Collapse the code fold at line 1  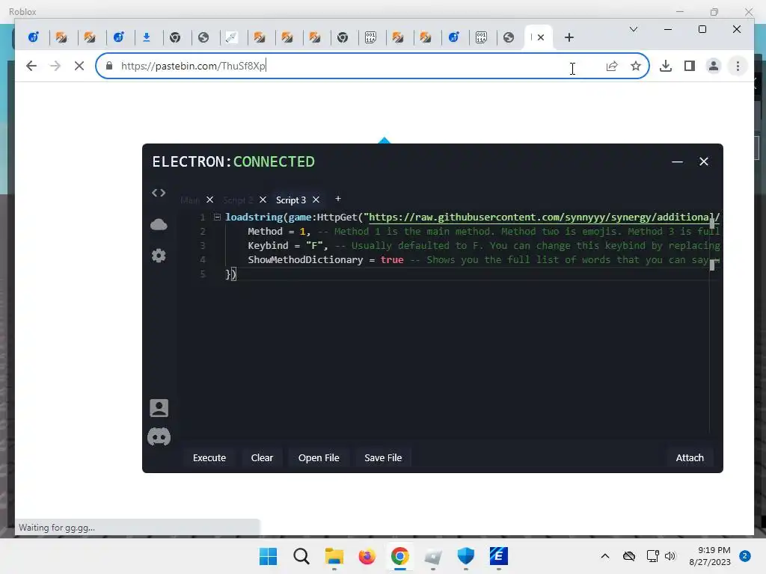218,217
